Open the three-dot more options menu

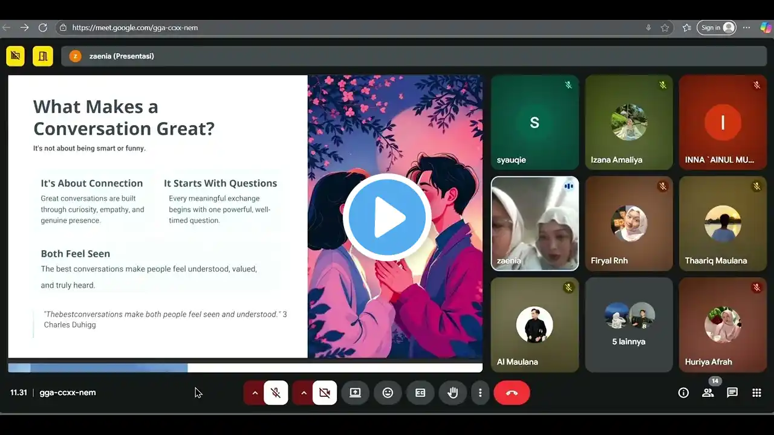pyautogui.click(x=480, y=393)
